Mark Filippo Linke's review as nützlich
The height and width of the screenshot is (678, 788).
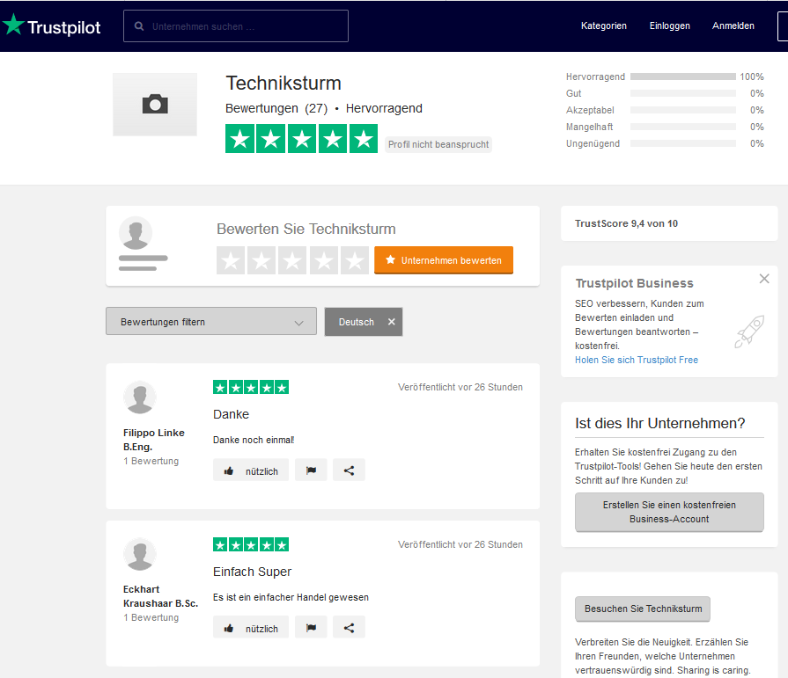251,470
